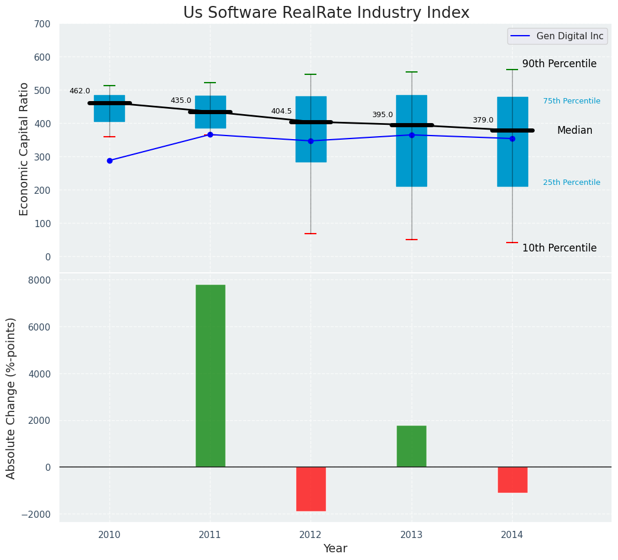Click the 10th Percentile annotation
This screenshot has height=560, width=618.
[559, 248]
